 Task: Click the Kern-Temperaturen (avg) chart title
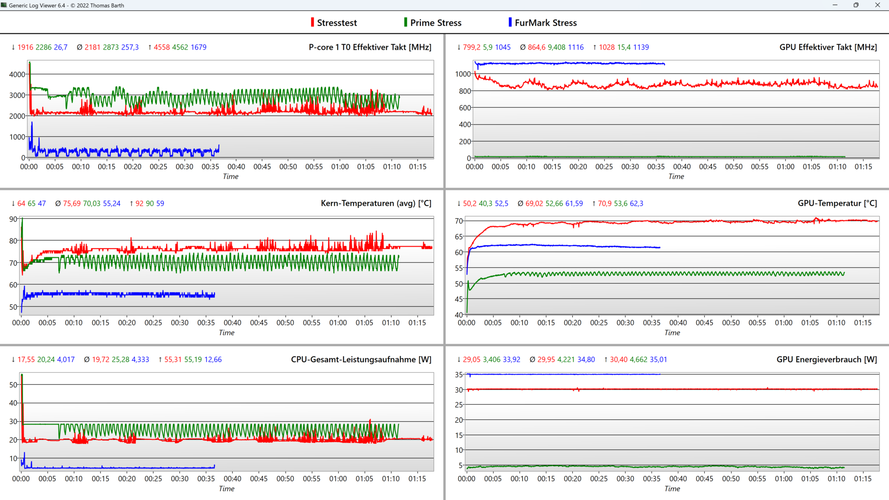(376, 203)
